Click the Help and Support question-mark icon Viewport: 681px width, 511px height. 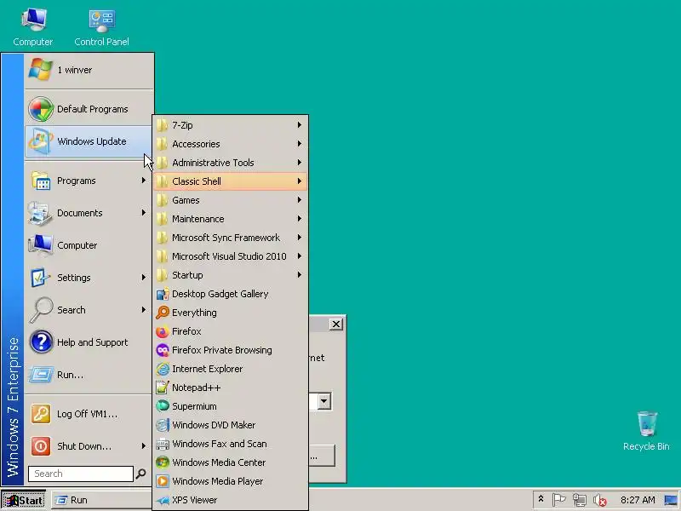[x=40, y=342]
